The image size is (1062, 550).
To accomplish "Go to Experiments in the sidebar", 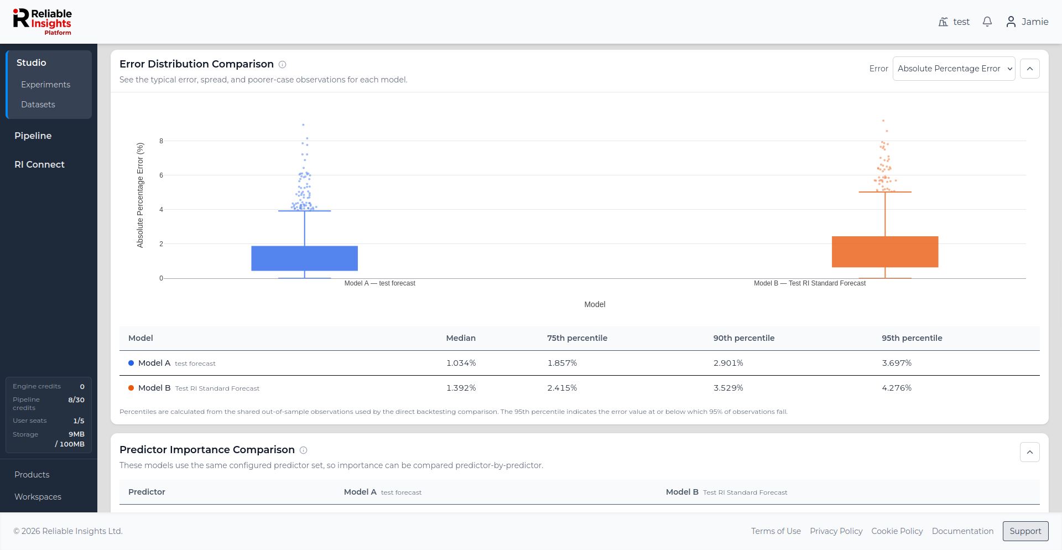I will (45, 85).
